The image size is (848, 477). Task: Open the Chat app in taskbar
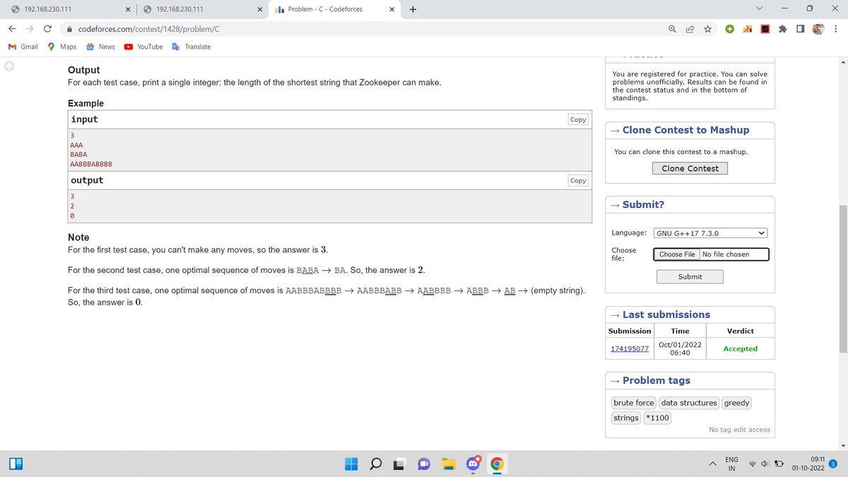(x=424, y=464)
